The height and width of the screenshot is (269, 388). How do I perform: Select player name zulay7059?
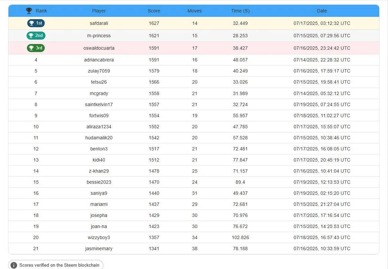click(99, 71)
